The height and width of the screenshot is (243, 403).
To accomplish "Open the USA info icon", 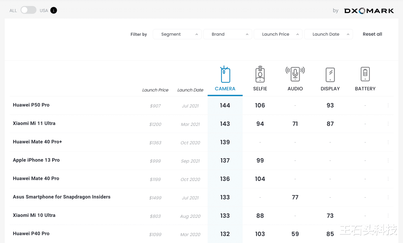I will point(53,10).
